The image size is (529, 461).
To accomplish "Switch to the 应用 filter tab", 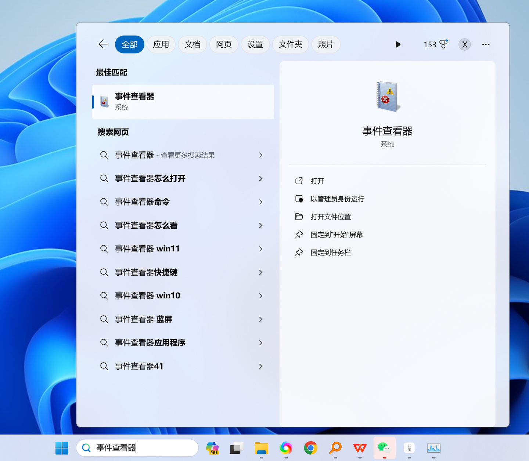I will (x=161, y=44).
